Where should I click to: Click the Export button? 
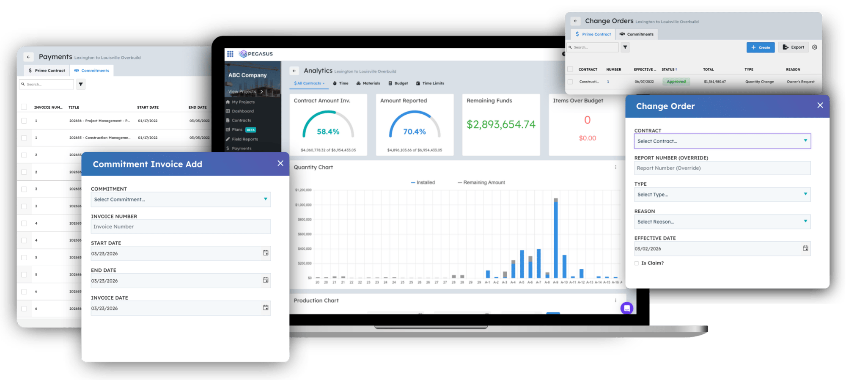(793, 47)
